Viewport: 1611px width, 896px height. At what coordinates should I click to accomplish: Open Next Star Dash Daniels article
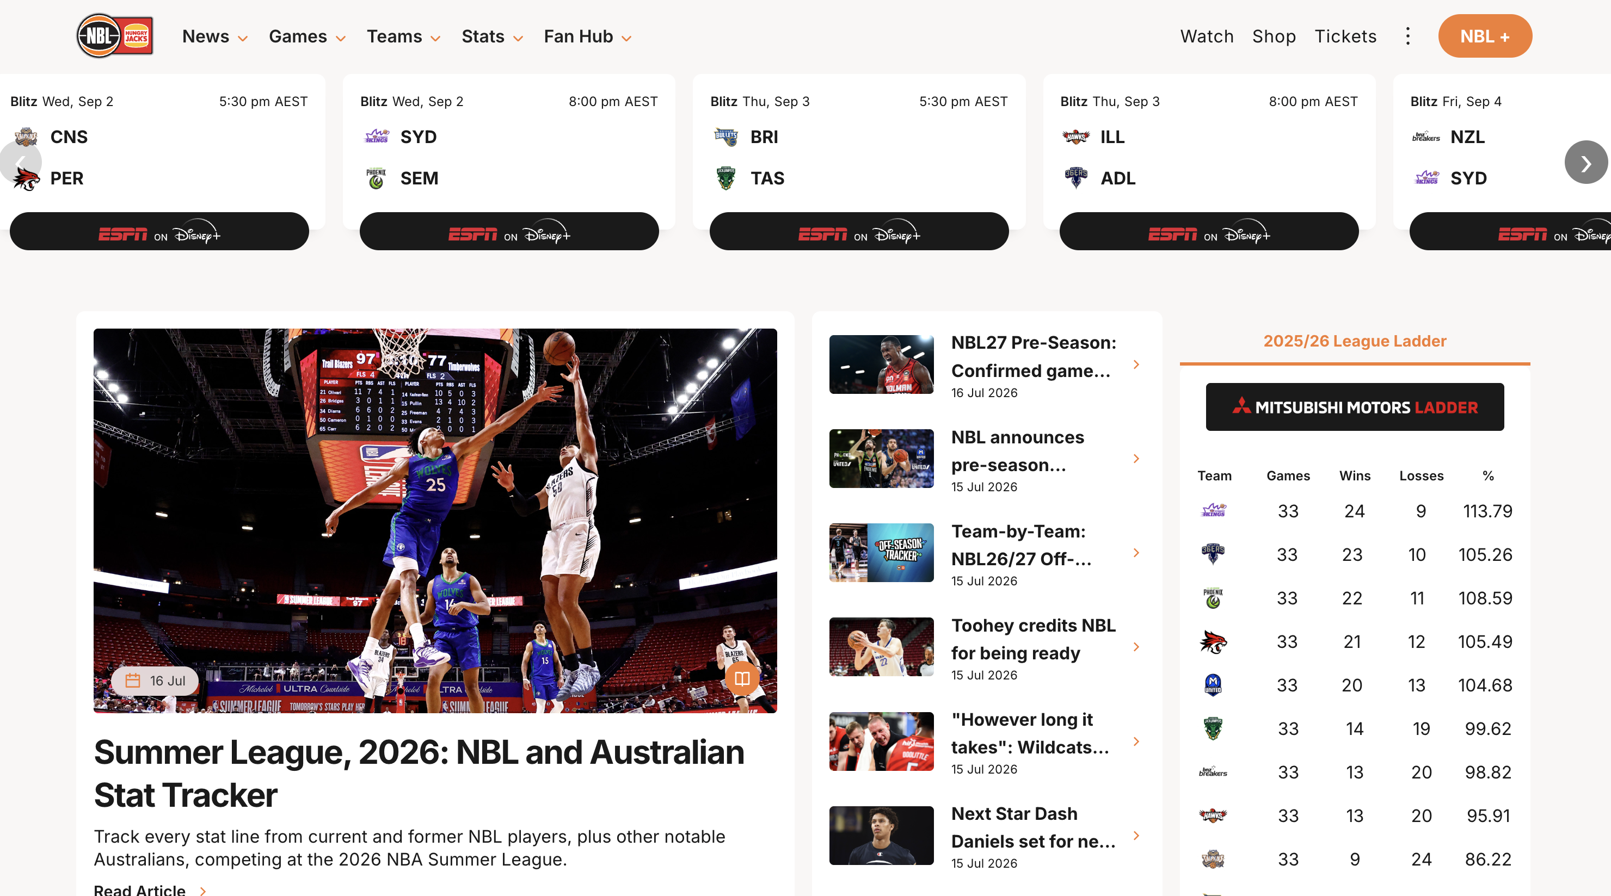[1033, 827]
